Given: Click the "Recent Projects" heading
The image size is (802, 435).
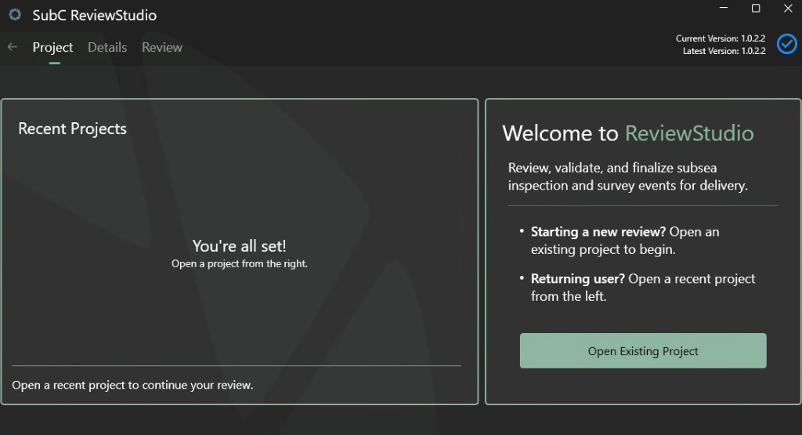Looking at the screenshot, I should pos(72,129).
